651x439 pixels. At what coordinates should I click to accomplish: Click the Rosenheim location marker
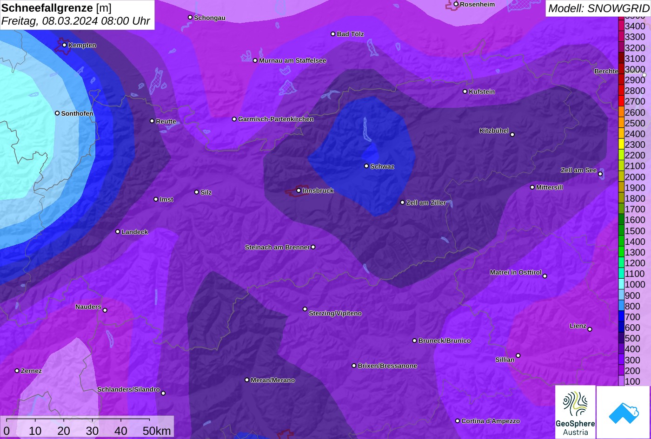tap(456, 4)
